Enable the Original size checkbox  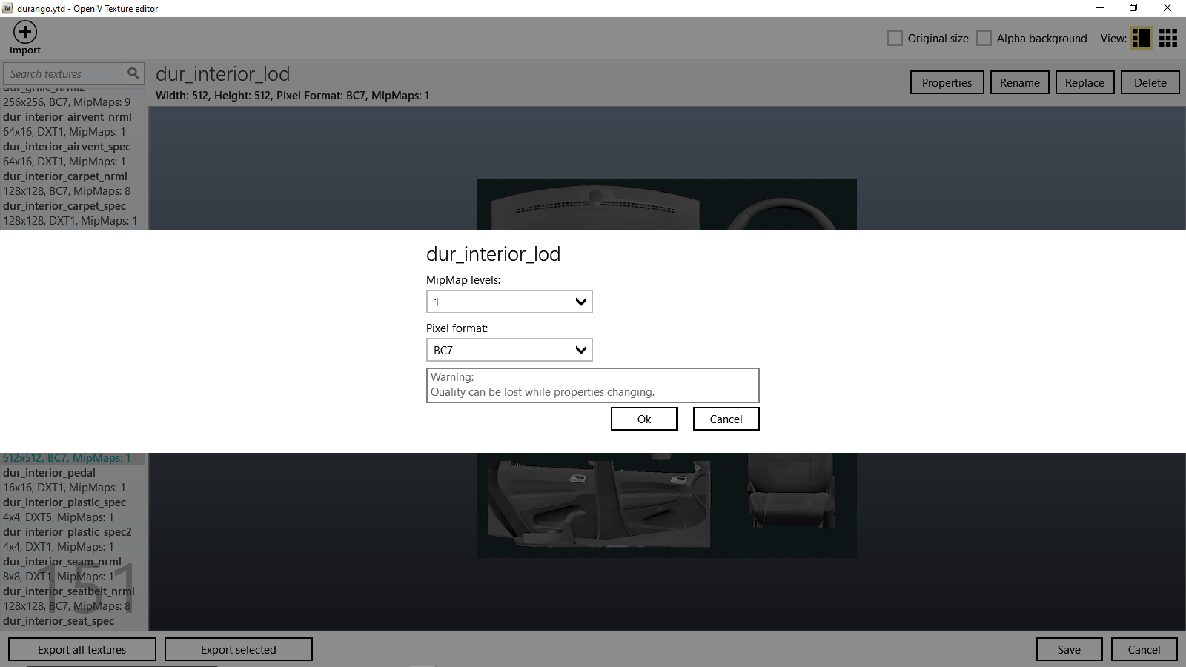click(x=895, y=38)
